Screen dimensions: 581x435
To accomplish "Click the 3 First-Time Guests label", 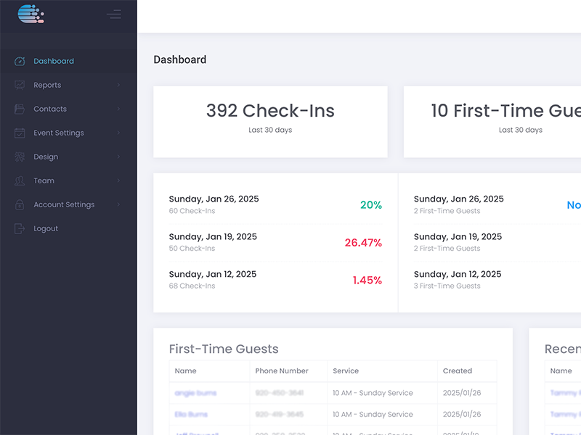I will 447,286.
